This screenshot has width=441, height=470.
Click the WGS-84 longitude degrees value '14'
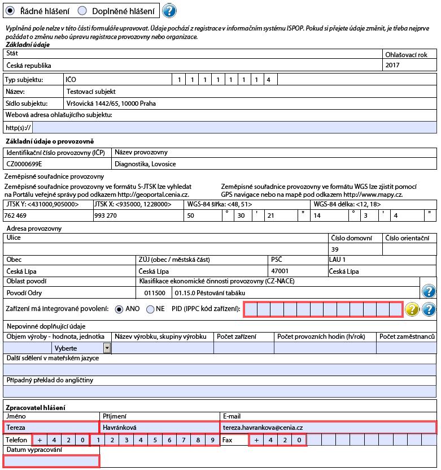coord(317,215)
